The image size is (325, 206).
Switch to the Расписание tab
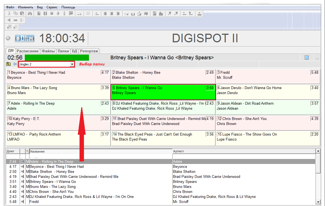28,51
